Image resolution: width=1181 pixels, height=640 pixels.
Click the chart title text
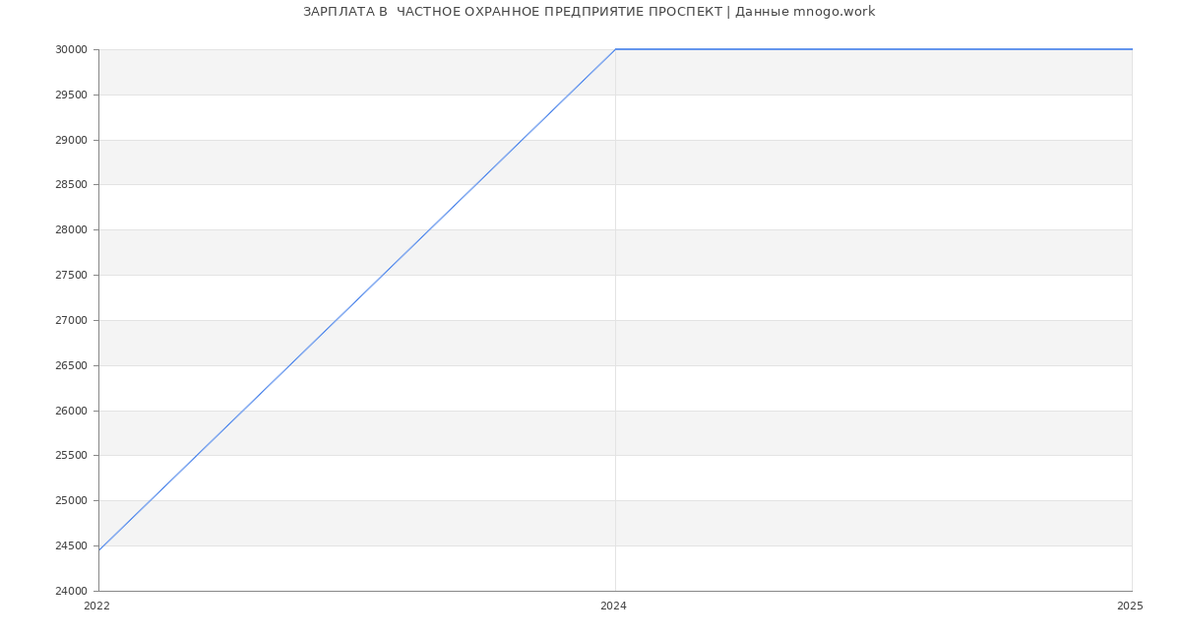589,12
